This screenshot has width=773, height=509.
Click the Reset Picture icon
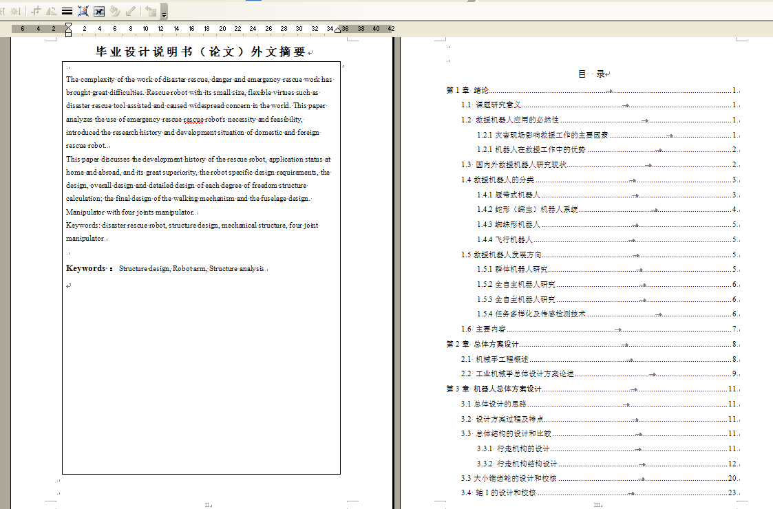[x=151, y=11]
